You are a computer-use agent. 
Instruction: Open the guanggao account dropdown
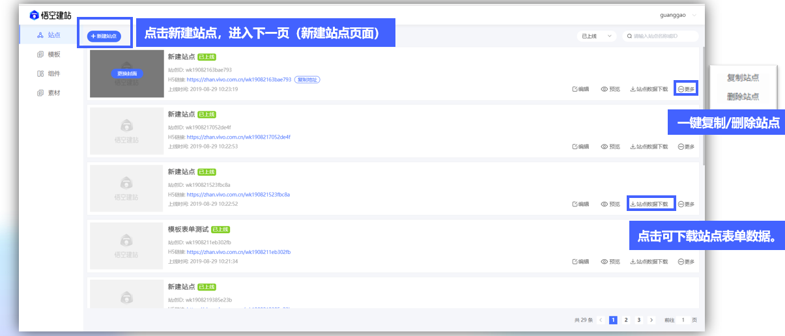(678, 15)
